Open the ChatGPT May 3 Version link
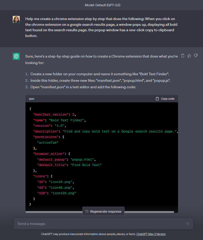Screen dimensions: 203x240 [151, 234]
